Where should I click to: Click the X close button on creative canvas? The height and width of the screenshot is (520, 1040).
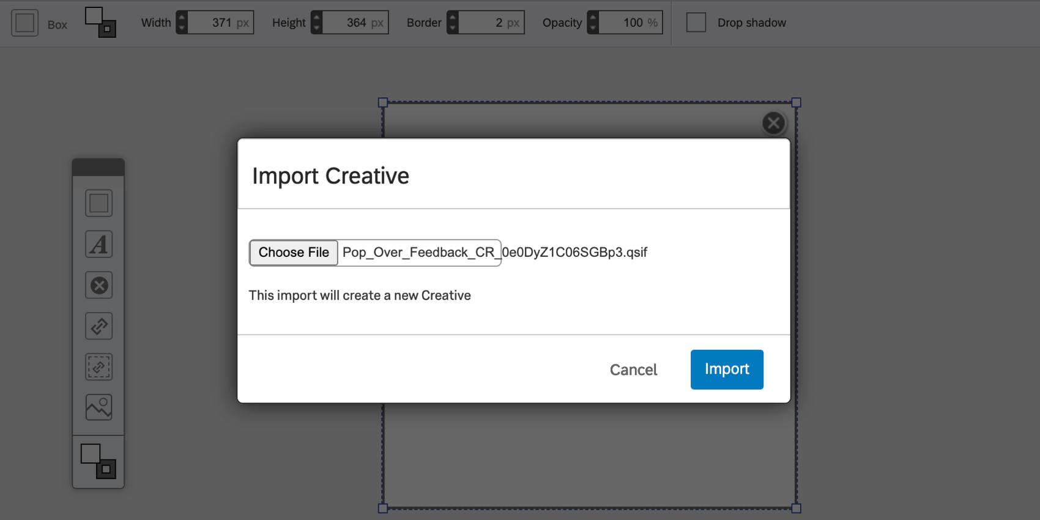(x=773, y=123)
